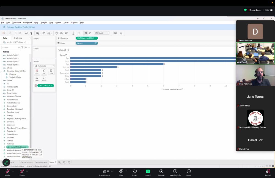Click the Color button on Marks card
This screenshot has width=275, height=178.
[x=37, y=72]
